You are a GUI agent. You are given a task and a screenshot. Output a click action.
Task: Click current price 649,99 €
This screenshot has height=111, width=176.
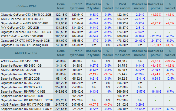[x=61, y=92]
